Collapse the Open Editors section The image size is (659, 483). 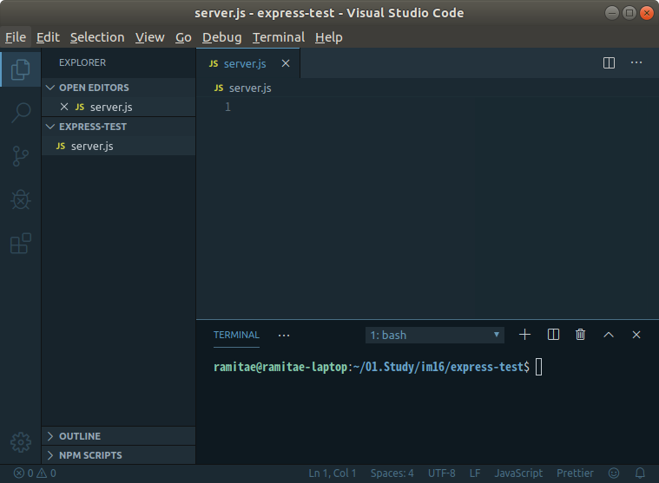pyautogui.click(x=119, y=88)
